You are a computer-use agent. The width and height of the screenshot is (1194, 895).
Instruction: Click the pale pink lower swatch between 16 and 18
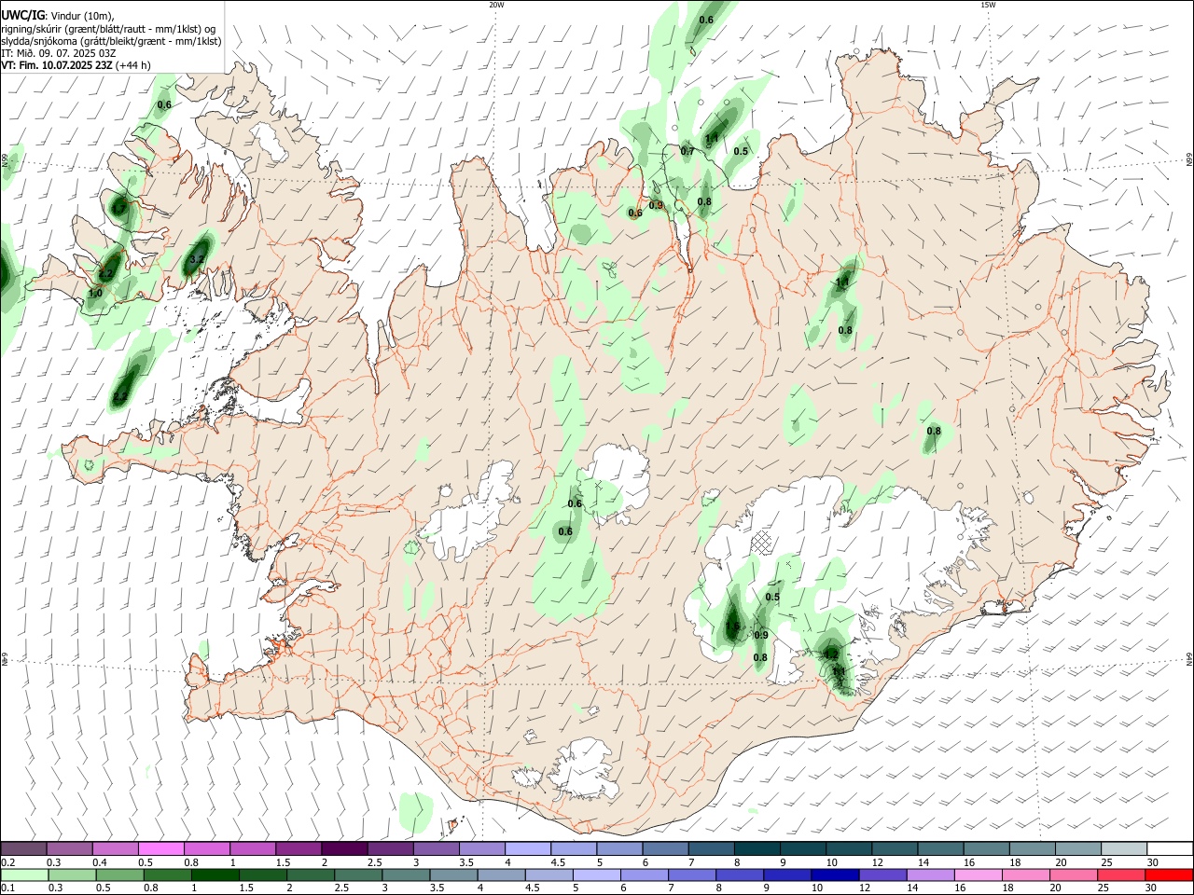[978, 874]
